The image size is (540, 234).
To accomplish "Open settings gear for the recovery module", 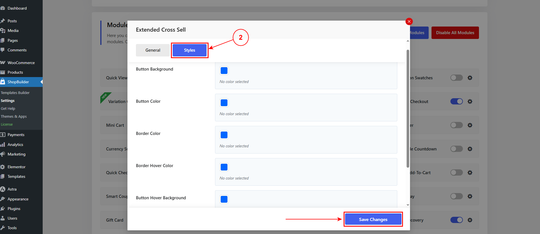I will [x=470, y=220].
